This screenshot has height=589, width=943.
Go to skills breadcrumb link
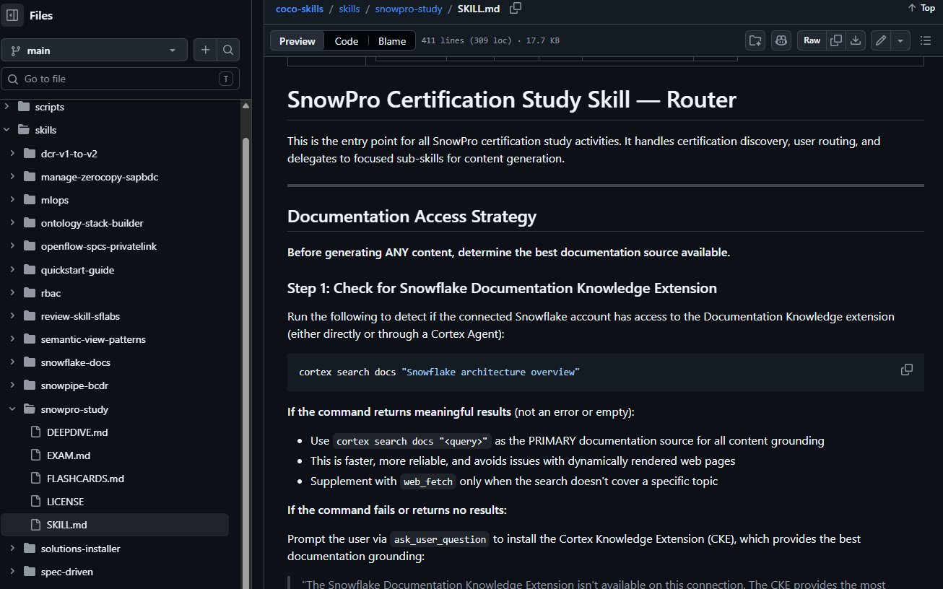(349, 9)
